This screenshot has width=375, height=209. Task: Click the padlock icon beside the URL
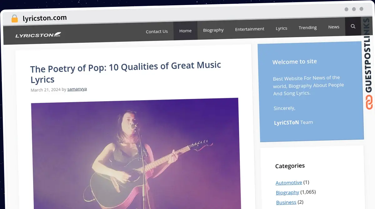[14, 19]
